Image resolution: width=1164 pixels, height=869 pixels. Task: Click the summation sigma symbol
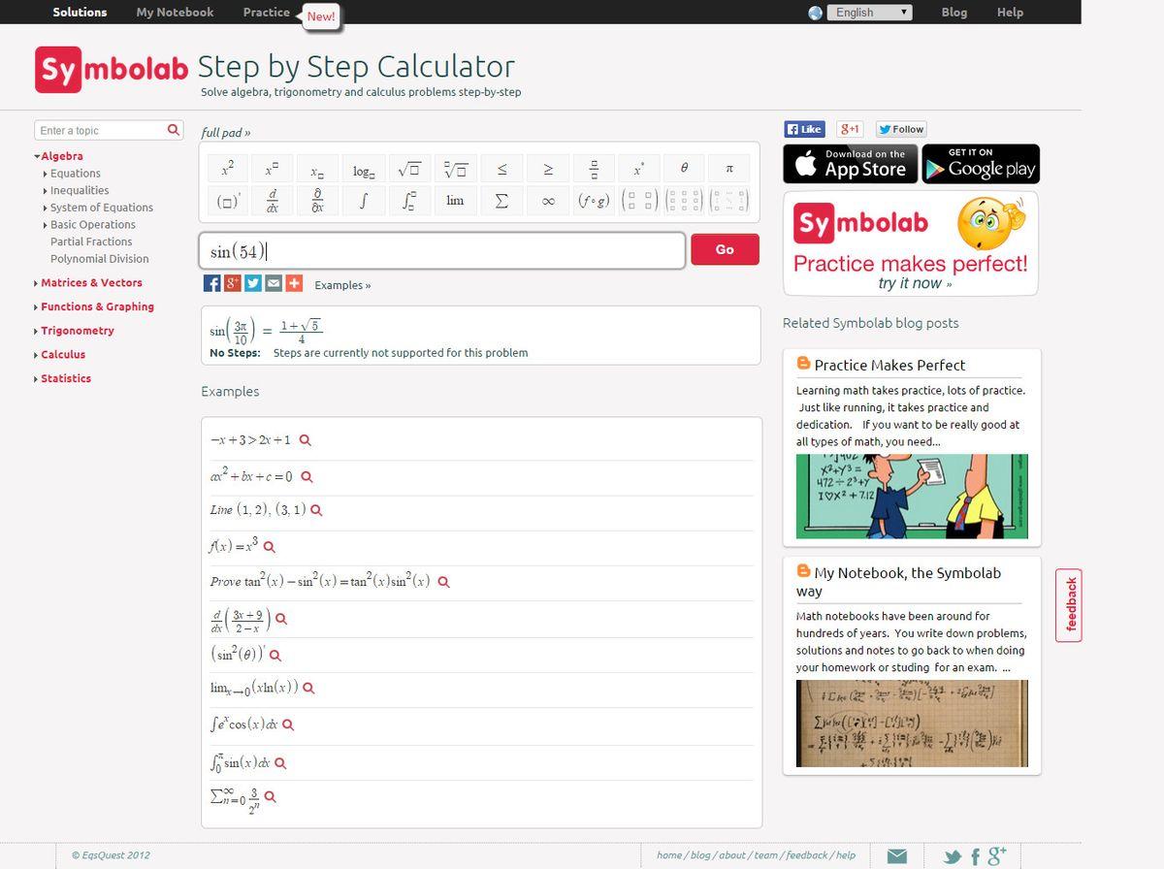[x=501, y=201]
